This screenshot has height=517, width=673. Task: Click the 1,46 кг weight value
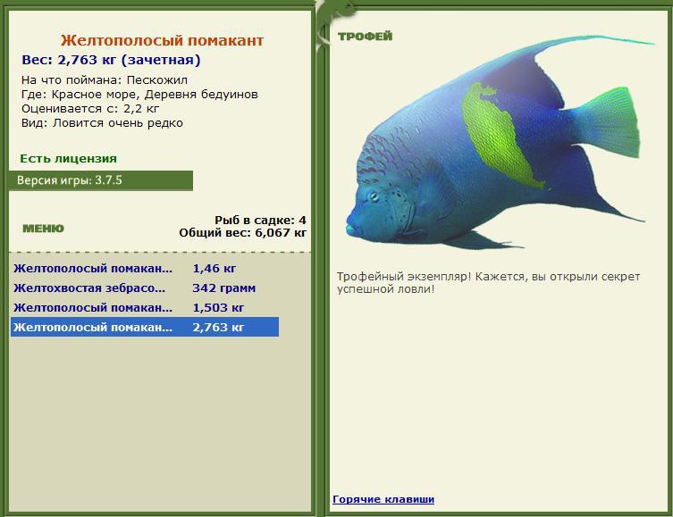point(215,269)
